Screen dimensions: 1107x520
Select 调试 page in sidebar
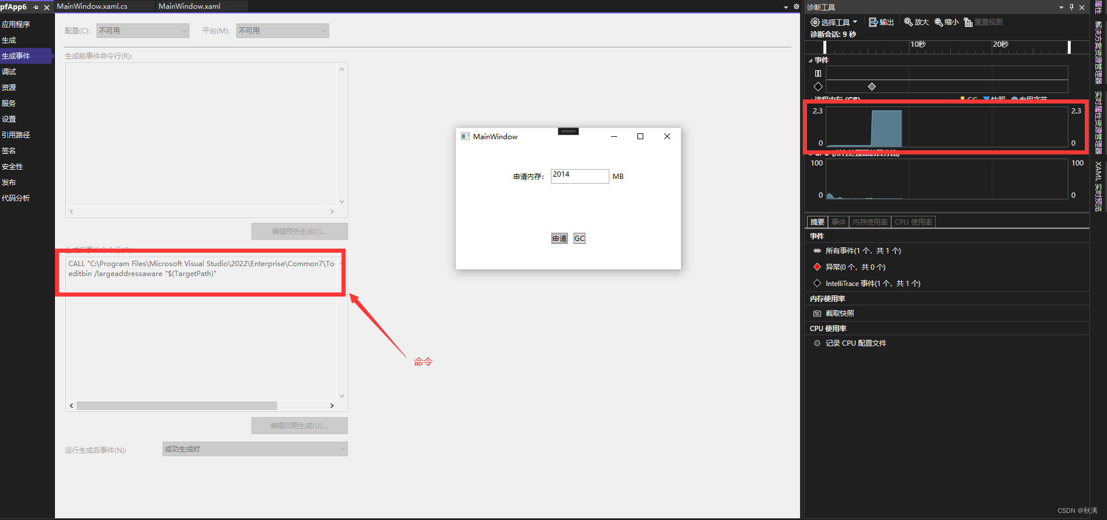tap(9, 72)
